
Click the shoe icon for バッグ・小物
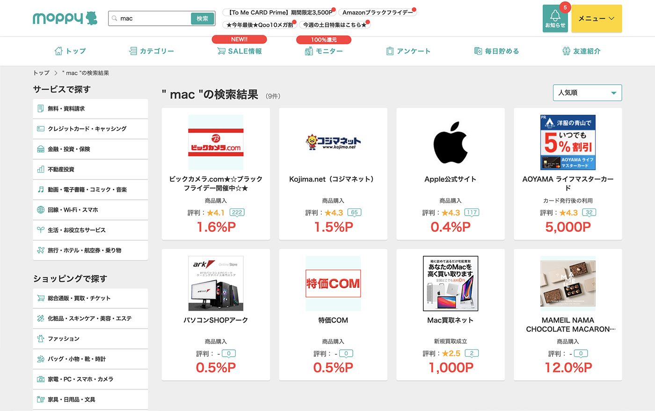point(41,359)
